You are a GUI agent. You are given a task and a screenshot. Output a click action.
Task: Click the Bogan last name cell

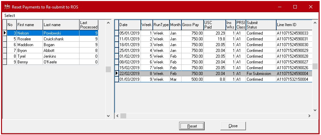pos(61,44)
